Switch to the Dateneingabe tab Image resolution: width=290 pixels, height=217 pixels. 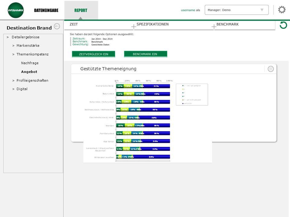pos(46,10)
